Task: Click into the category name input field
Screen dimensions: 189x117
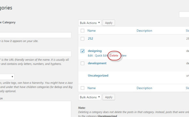Action: (36, 35)
